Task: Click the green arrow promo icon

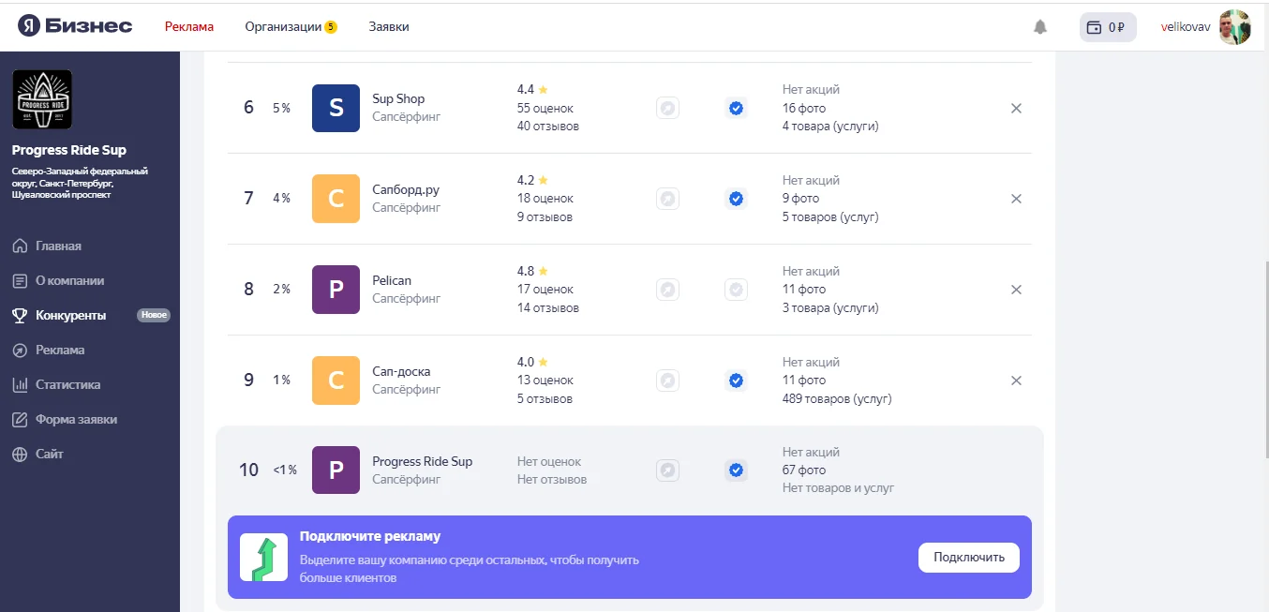Action: pyautogui.click(x=263, y=558)
